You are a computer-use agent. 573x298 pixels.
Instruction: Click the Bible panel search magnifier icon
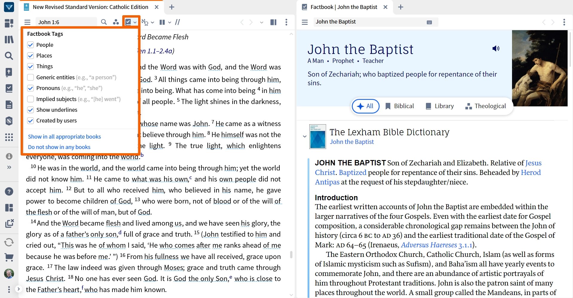tap(104, 22)
